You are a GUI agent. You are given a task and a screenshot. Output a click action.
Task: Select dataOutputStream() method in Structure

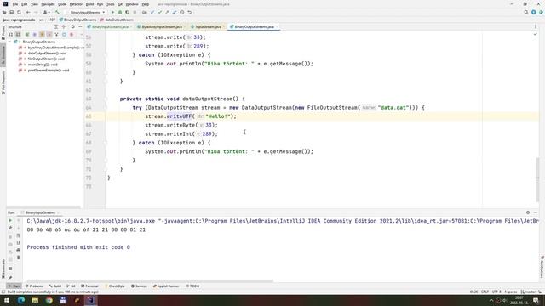[x=47, y=53]
